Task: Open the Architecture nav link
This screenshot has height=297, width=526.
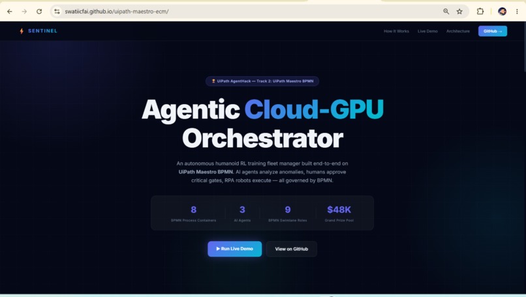Action: (x=458, y=31)
